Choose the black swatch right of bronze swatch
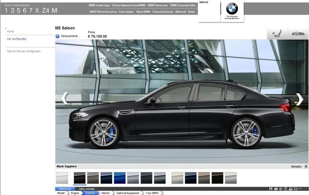 point(217,178)
